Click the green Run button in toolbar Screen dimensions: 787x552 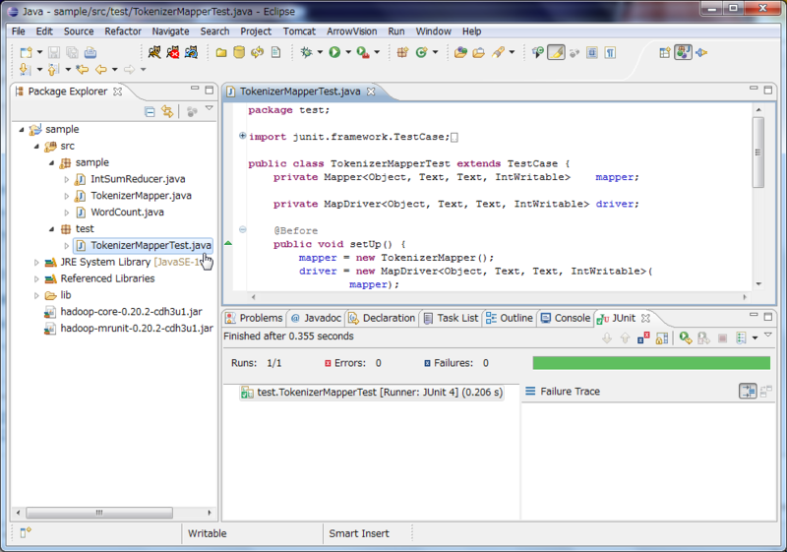click(334, 52)
